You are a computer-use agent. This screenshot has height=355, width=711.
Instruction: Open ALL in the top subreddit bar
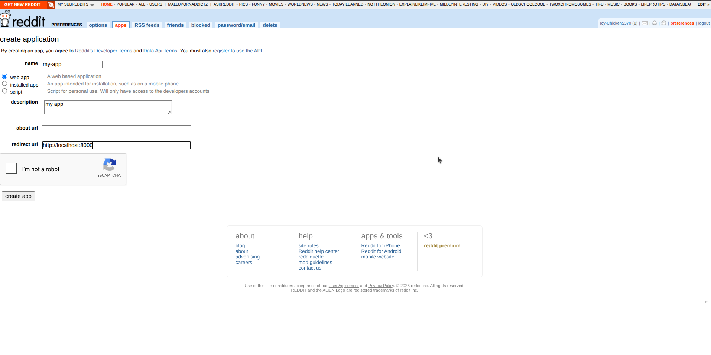[142, 4]
